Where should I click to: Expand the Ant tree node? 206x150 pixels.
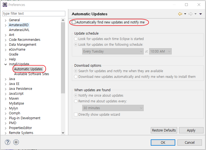pos(5,35)
